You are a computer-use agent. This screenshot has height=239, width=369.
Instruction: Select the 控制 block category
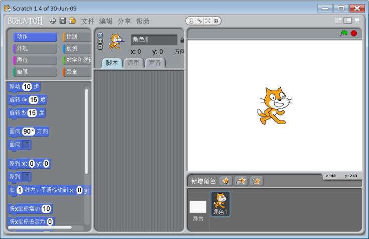click(77, 37)
